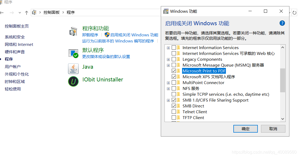
Task: Open 控制面板主页 in sidebar
Action: click(x=17, y=26)
